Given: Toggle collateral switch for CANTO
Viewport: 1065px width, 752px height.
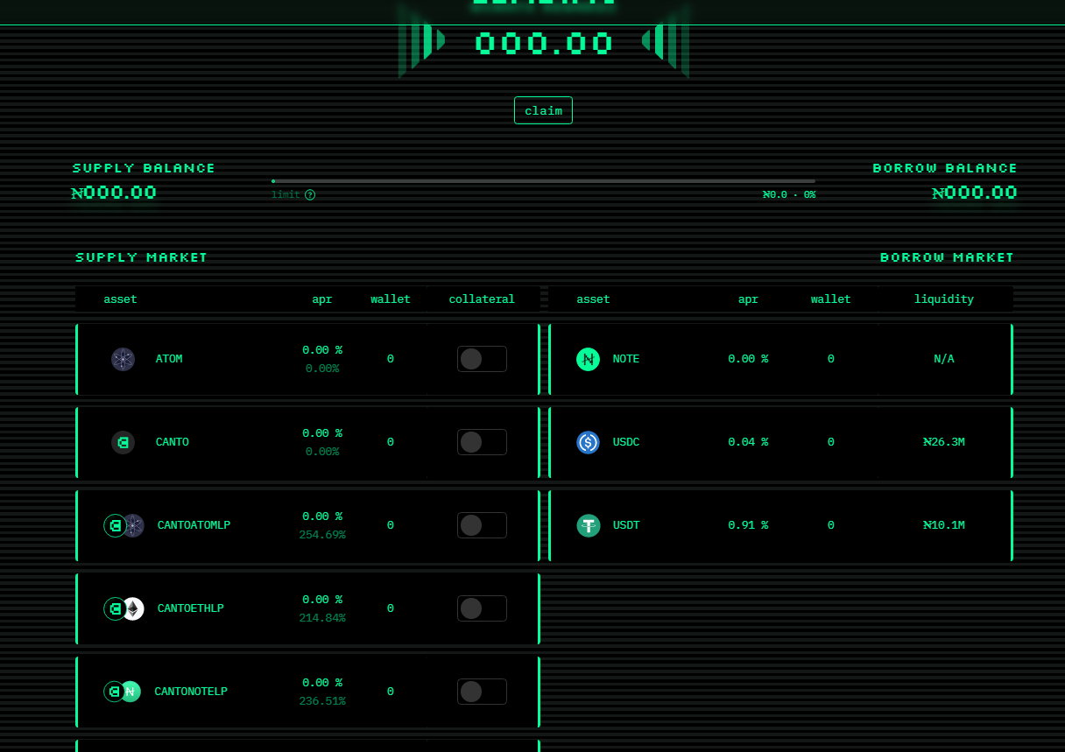Looking at the screenshot, I should (482, 442).
